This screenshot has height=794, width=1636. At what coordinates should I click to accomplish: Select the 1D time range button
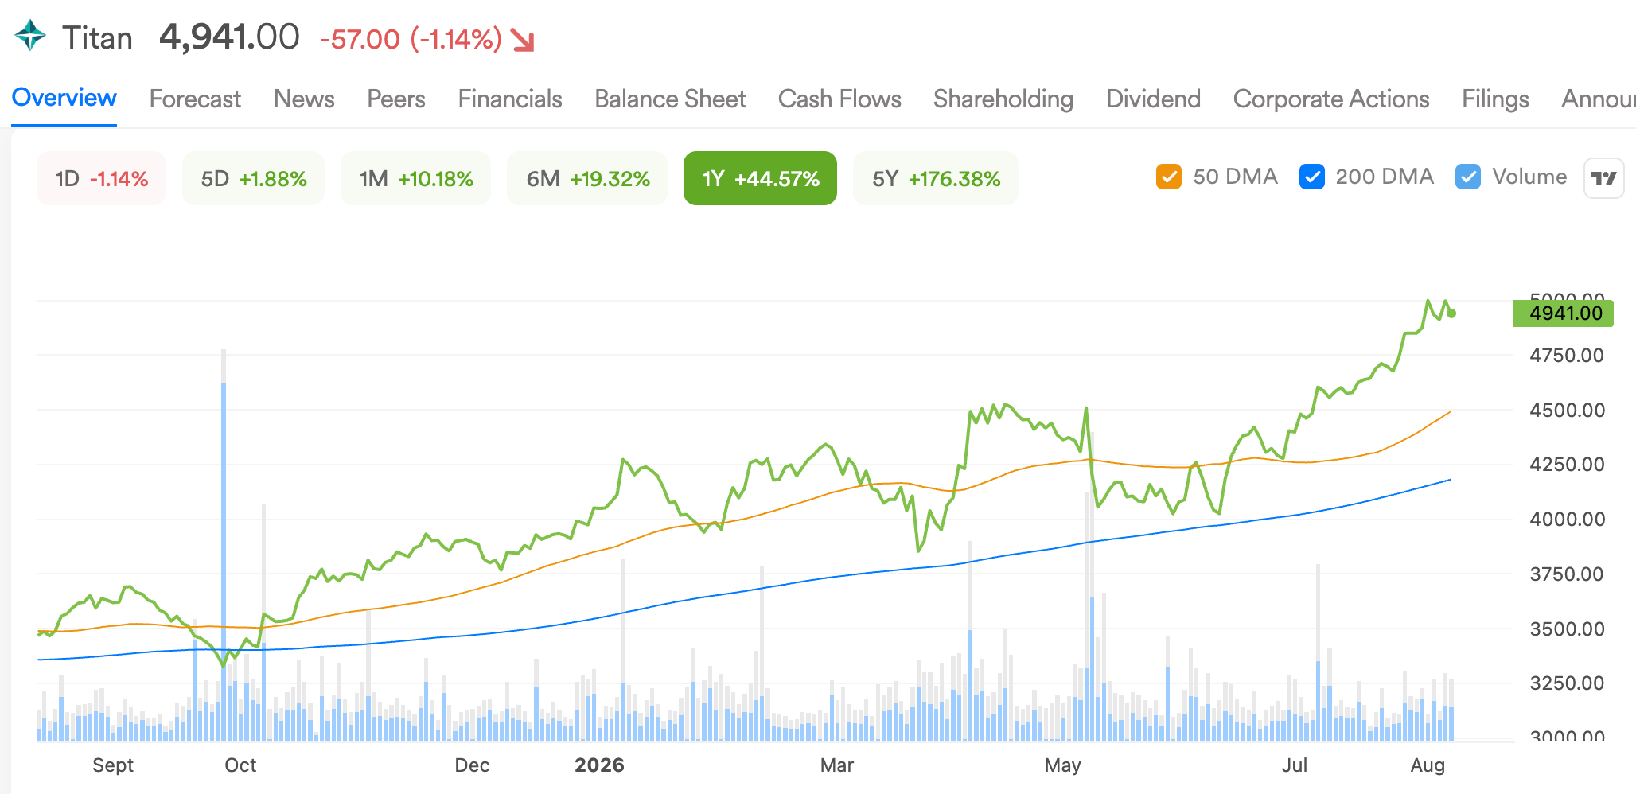click(x=102, y=178)
